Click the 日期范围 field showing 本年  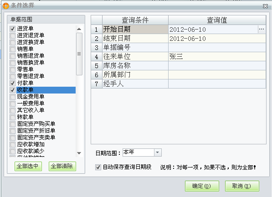pyautogui.click(x=139, y=153)
